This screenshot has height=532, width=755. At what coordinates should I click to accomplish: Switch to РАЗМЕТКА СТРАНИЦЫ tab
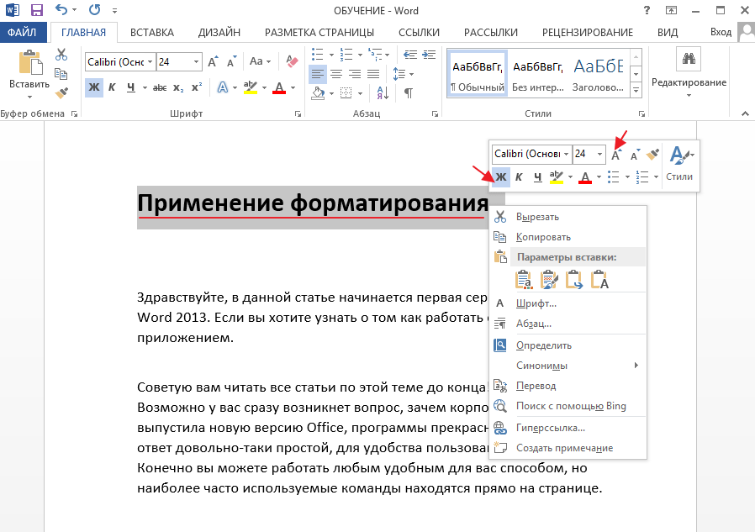319,32
